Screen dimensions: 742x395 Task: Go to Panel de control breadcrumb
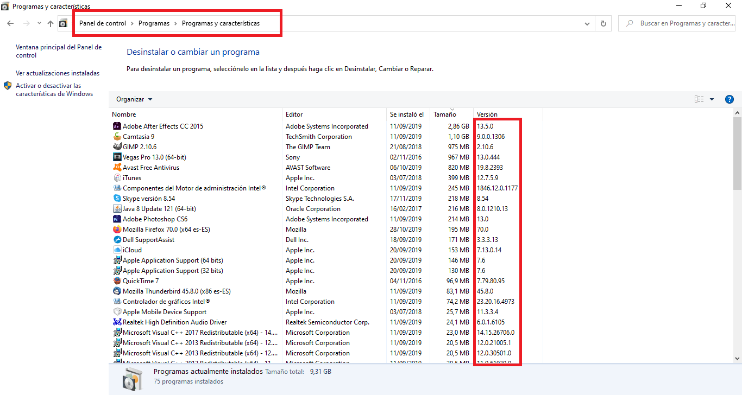coord(103,23)
